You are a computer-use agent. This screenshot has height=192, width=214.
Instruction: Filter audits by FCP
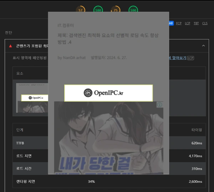click(179, 23)
